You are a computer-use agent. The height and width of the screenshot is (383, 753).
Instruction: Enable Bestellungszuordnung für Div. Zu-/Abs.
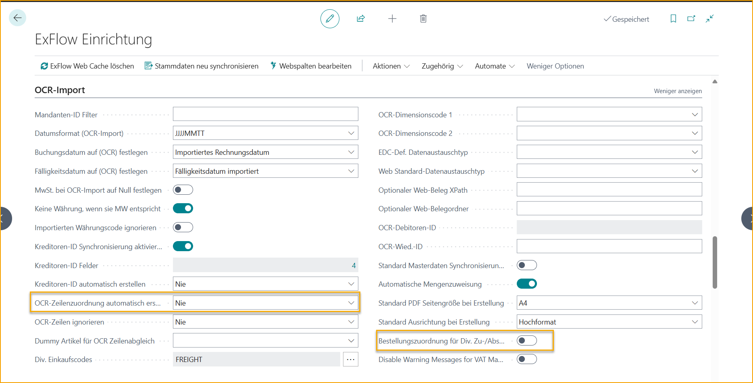tap(527, 340)
